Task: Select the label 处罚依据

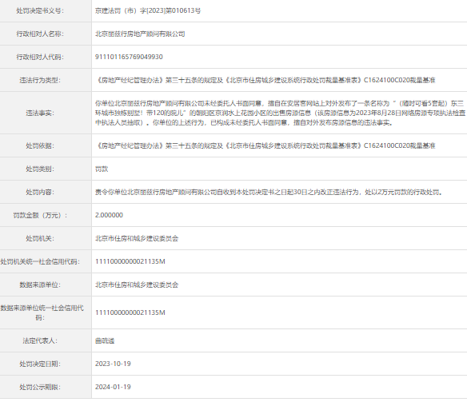Action: 40,145
